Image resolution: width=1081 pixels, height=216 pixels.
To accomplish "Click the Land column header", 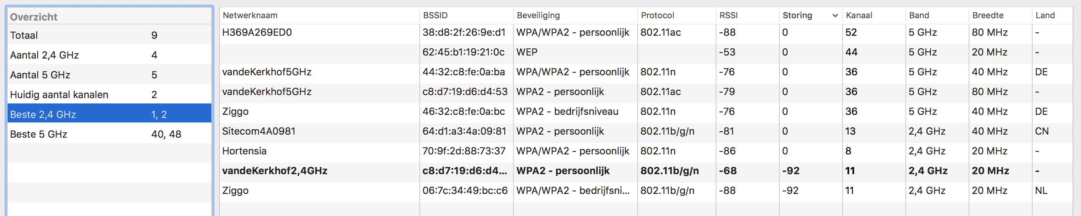I will [x=1045, y=16].
